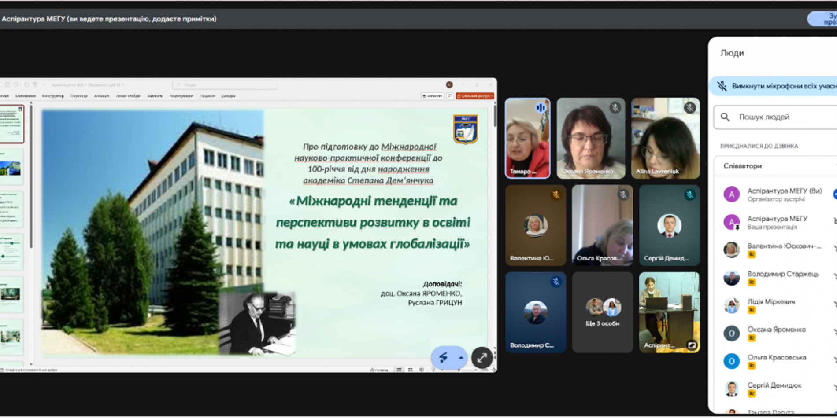Open the 'Ще 3 особи' participants tile
This screenshot has height=418, width=837.
(602, 312)
